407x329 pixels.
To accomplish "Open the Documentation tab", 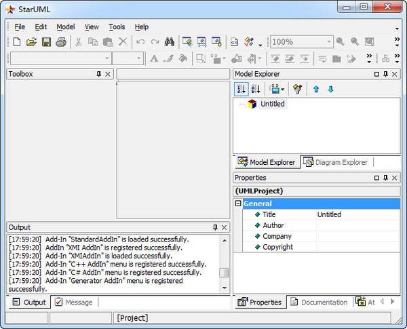I will (x=318, y=302).
